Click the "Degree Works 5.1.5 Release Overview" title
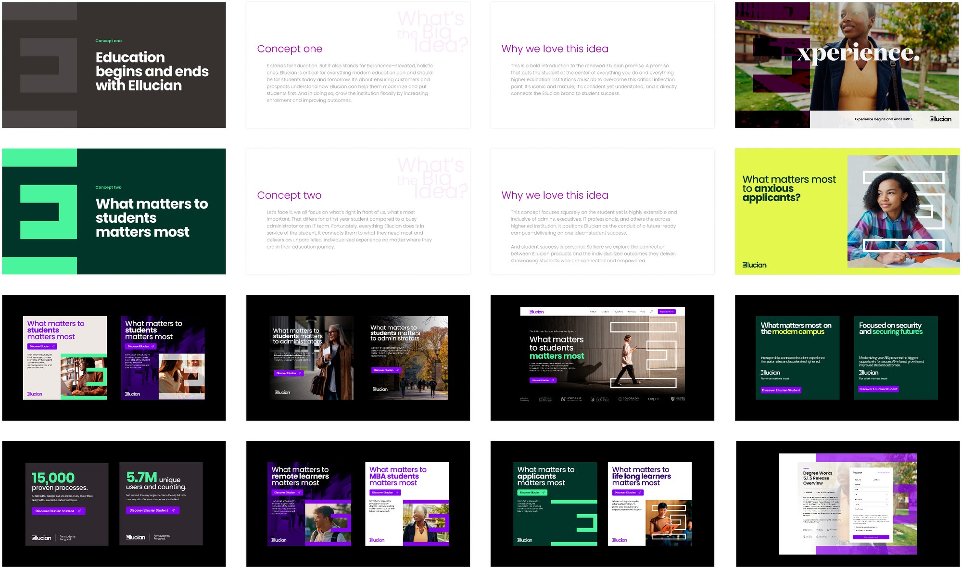Screen dimensions: 962x569 pyautogui.click(x=817, y=478)
